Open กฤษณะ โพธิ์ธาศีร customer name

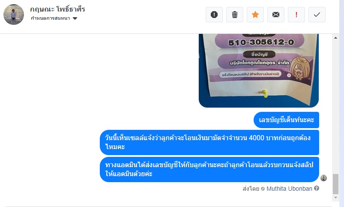[x=57, y=9]
